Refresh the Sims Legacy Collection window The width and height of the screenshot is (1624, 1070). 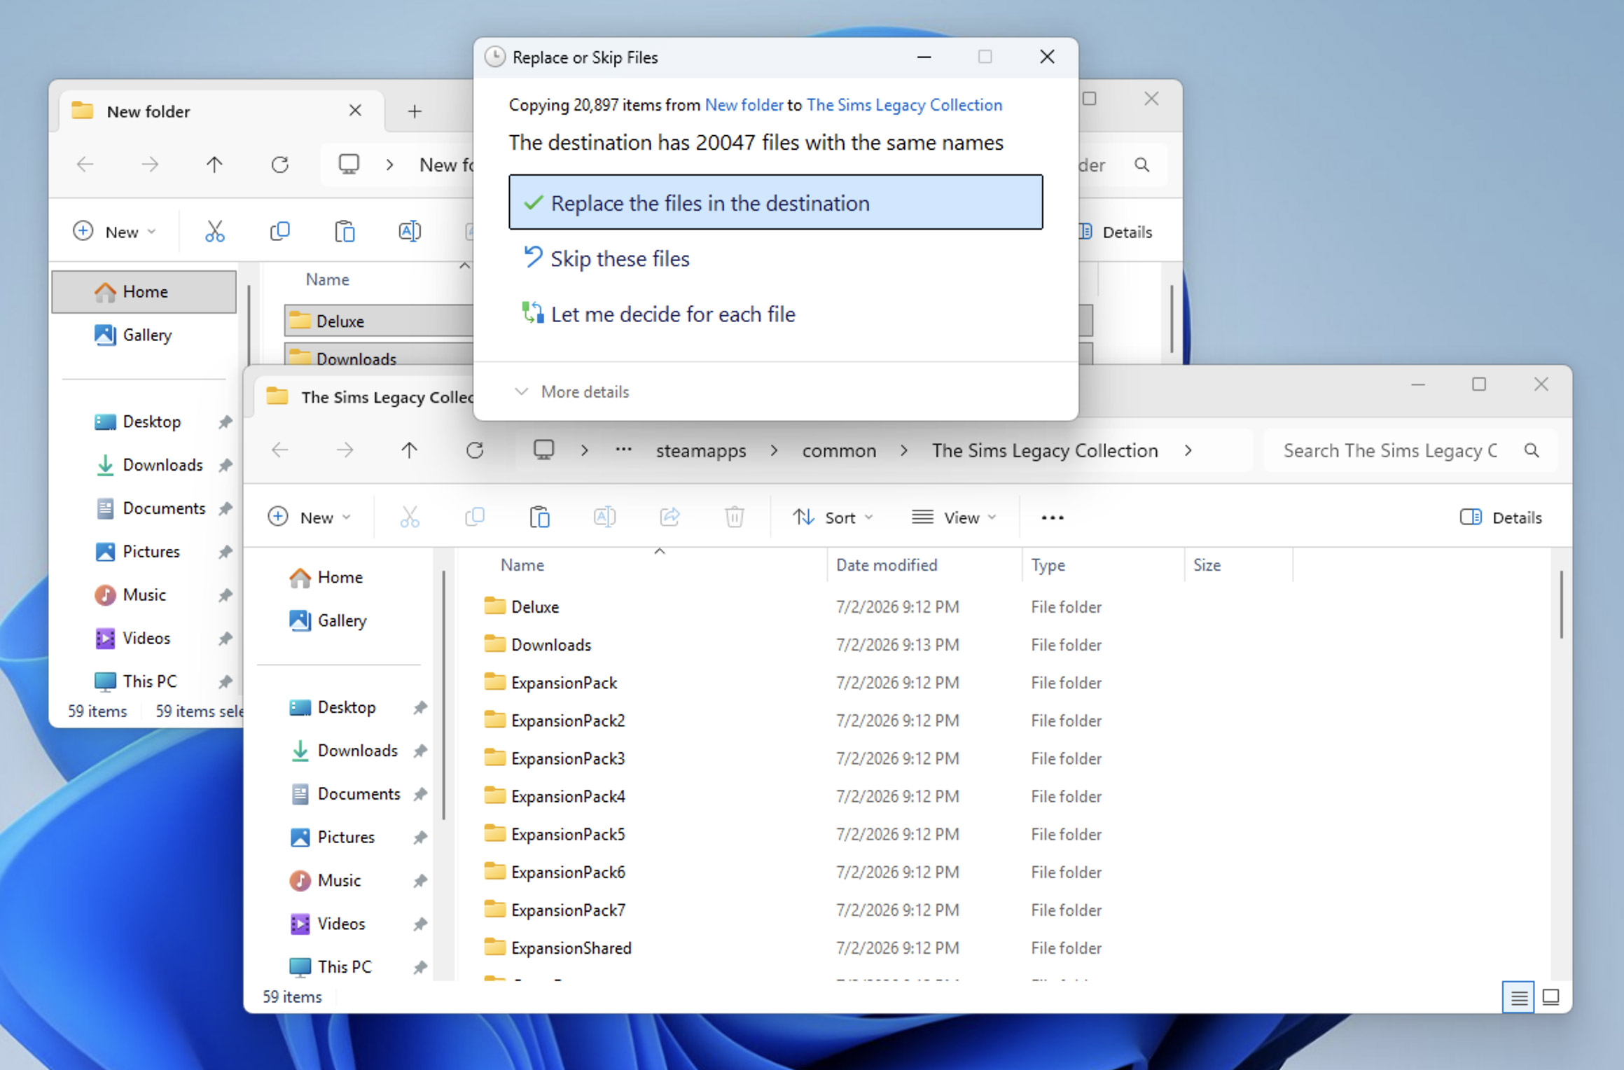(x=475, y=450)
